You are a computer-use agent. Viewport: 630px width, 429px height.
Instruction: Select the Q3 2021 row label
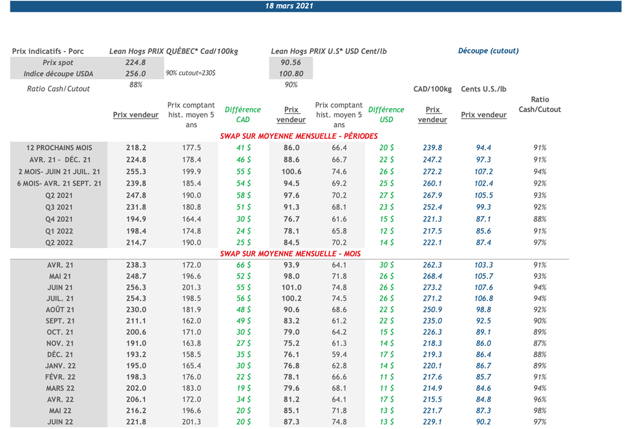(x=59, y=207)
